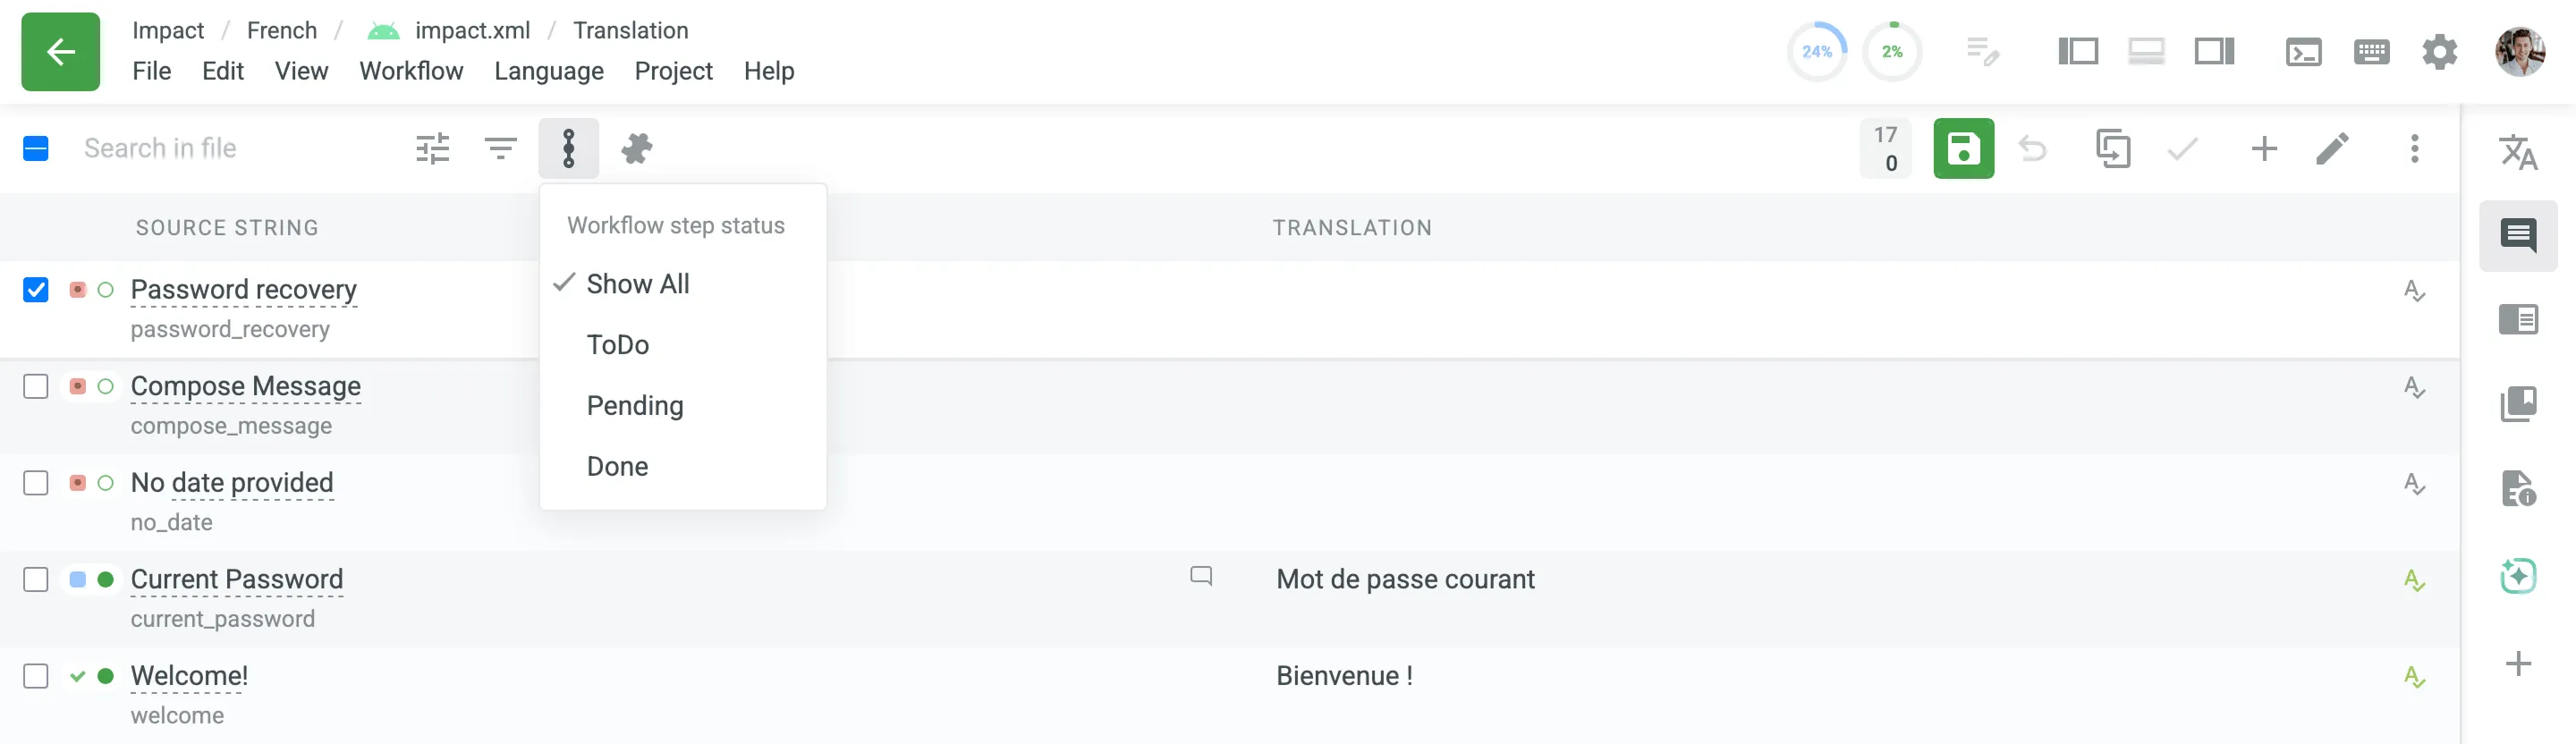
Task: Expand the sort/filter lines dropdown
Action: coord(500,149)
